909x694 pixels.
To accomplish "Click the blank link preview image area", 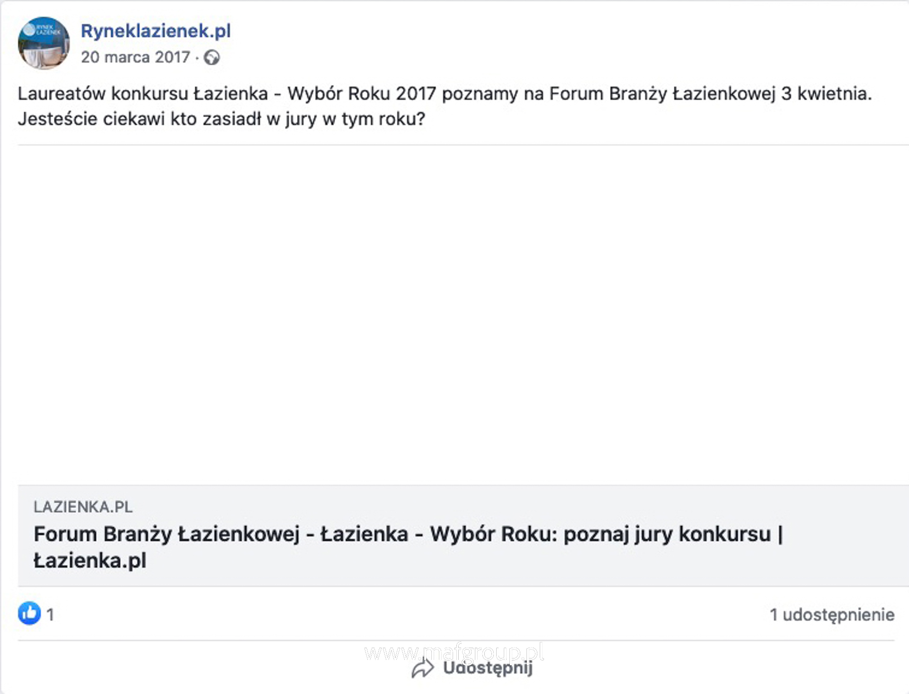I will click(x=463, y=315).
